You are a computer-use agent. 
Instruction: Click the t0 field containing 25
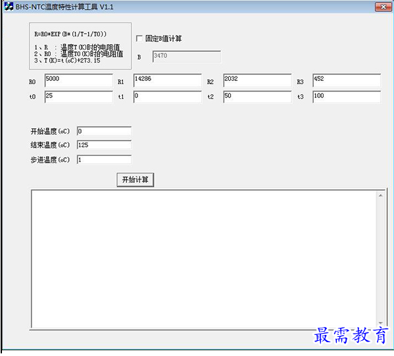(x=79, y=97)
